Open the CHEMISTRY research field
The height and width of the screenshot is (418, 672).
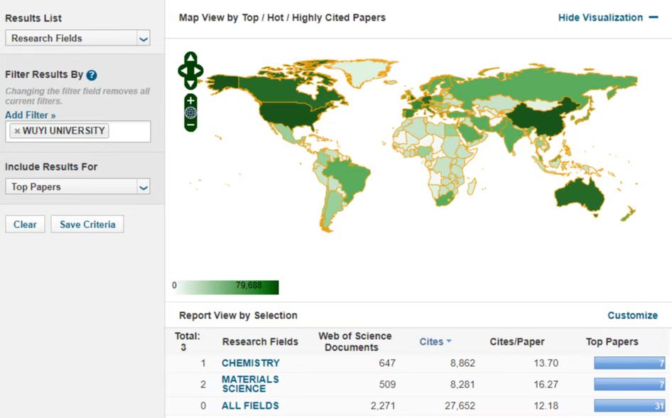click(250, 363)
